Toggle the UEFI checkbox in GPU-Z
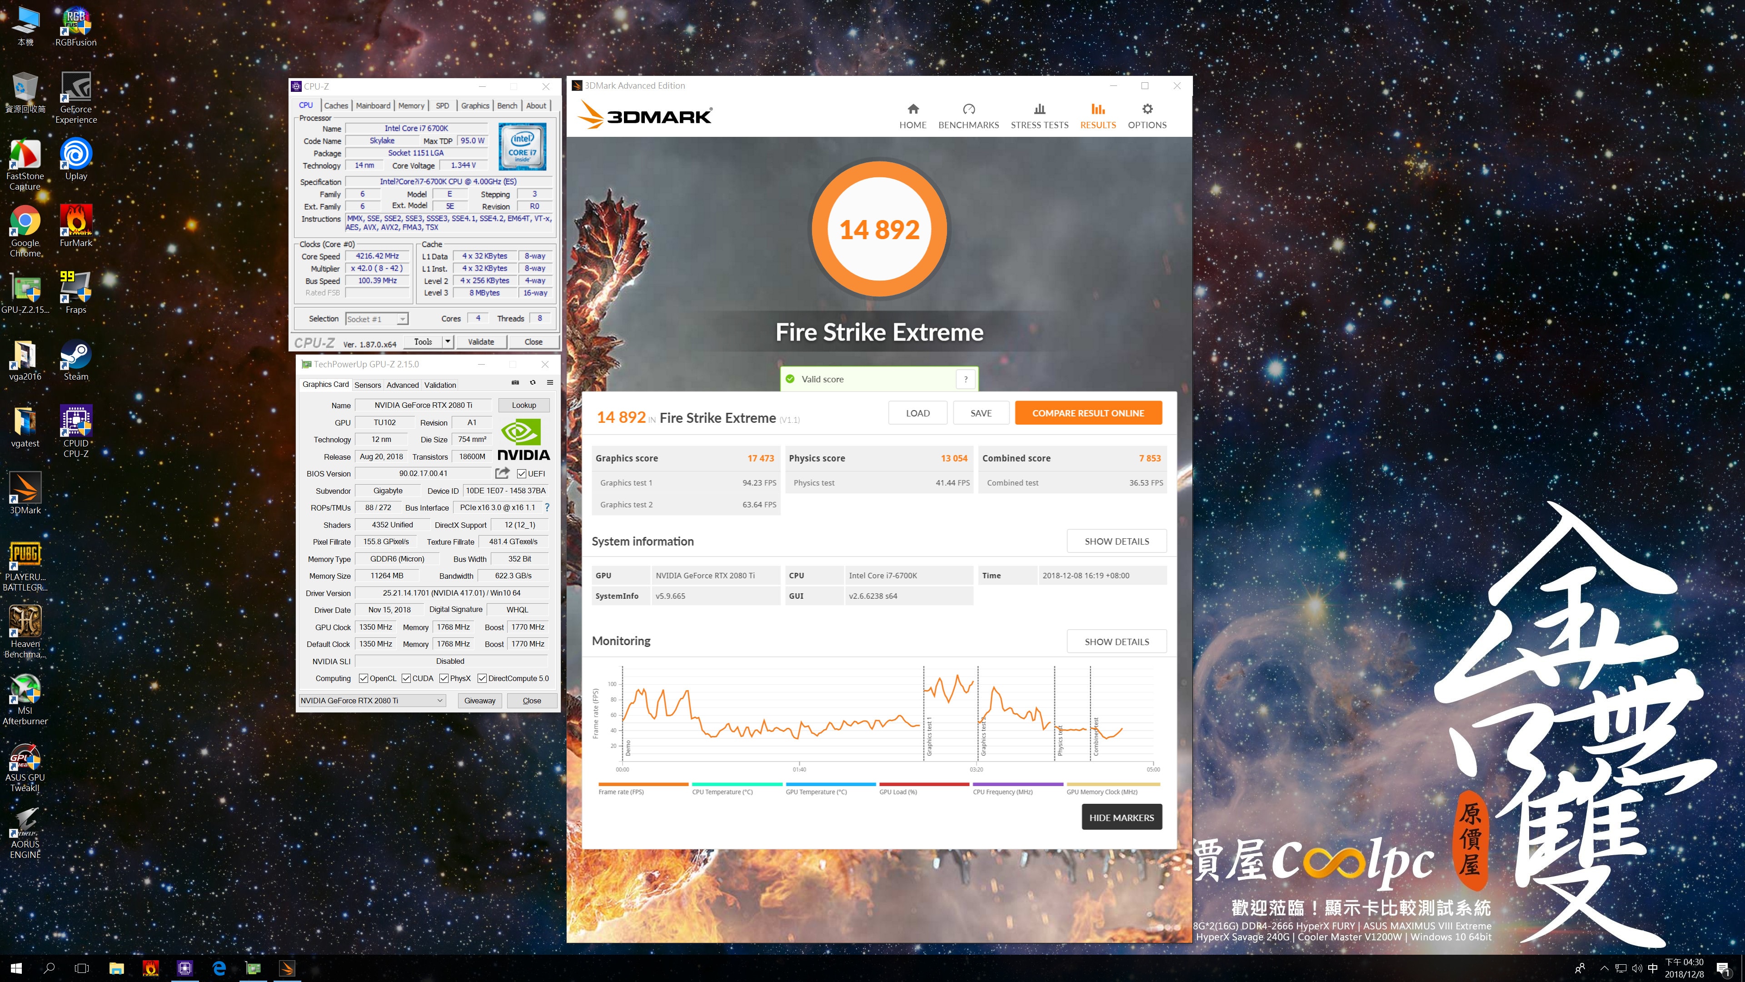This screenshot has width=1745, height=982. click(x=521, y=474)
